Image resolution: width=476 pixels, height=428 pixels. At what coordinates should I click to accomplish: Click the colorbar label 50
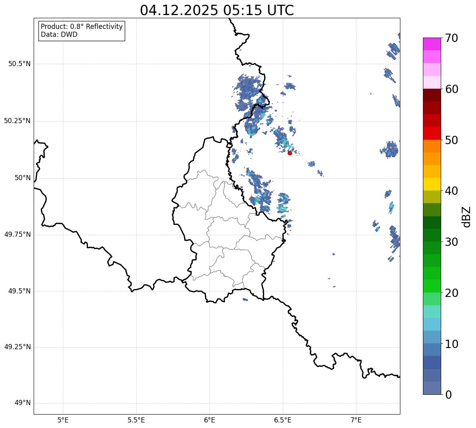click(x=451, y=140)
